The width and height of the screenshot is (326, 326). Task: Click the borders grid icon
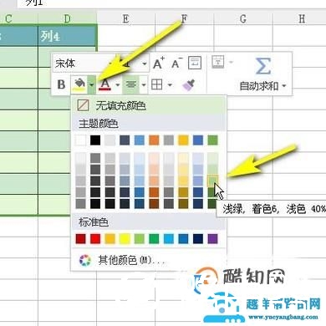pos(156,84)
